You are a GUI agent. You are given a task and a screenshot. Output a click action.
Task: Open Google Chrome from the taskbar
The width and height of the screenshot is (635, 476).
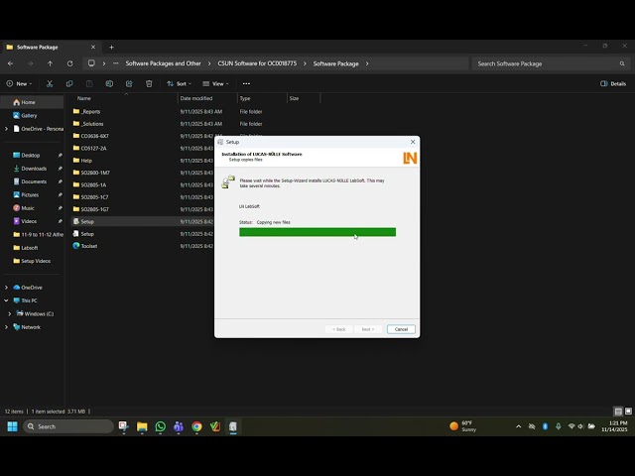196,426
